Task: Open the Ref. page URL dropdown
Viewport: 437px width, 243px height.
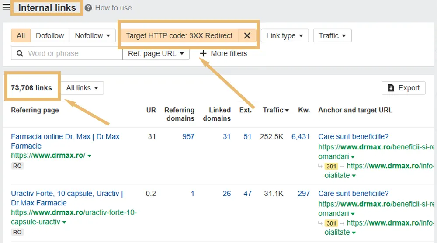Action: tap(156, 54)
